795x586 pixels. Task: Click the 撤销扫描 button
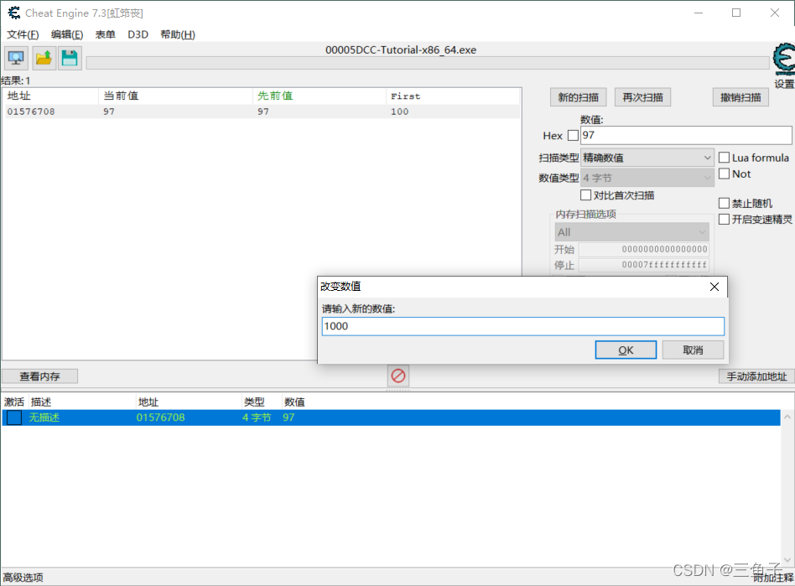coord(740,97)
